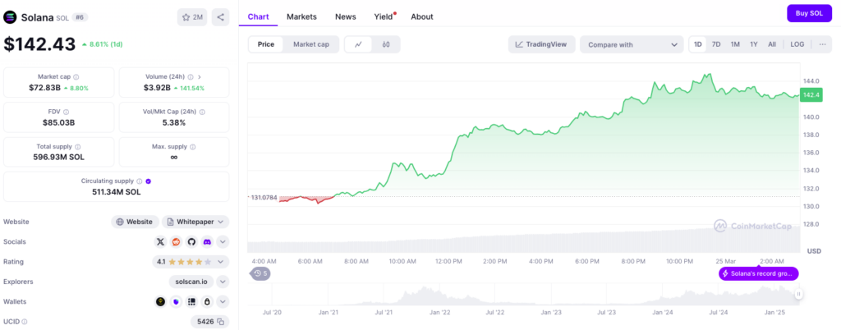
Task: Select the All time range
Action: tap(772, 44)
